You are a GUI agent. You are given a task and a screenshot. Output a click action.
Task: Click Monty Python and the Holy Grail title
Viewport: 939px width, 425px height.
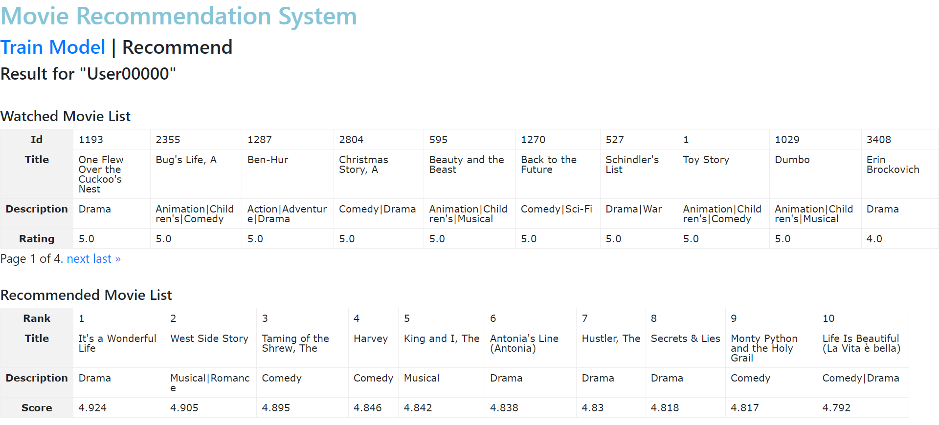tap(764, 348)
